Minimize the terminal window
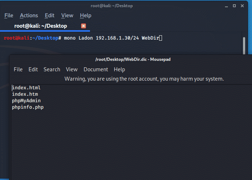Image resolution: width=252 pixels, height=180 pixels. click(226, 6)
